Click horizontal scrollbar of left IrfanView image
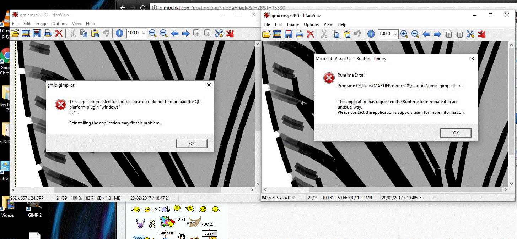517x239 pixels. point(133,190)
